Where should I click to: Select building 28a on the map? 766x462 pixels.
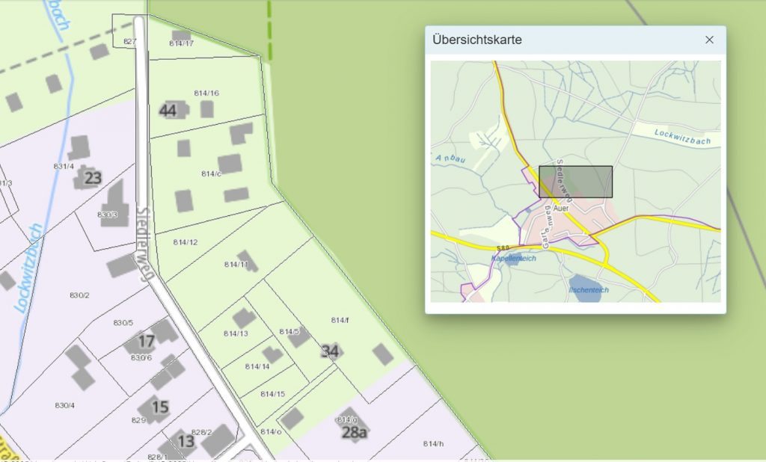(354, 431)
